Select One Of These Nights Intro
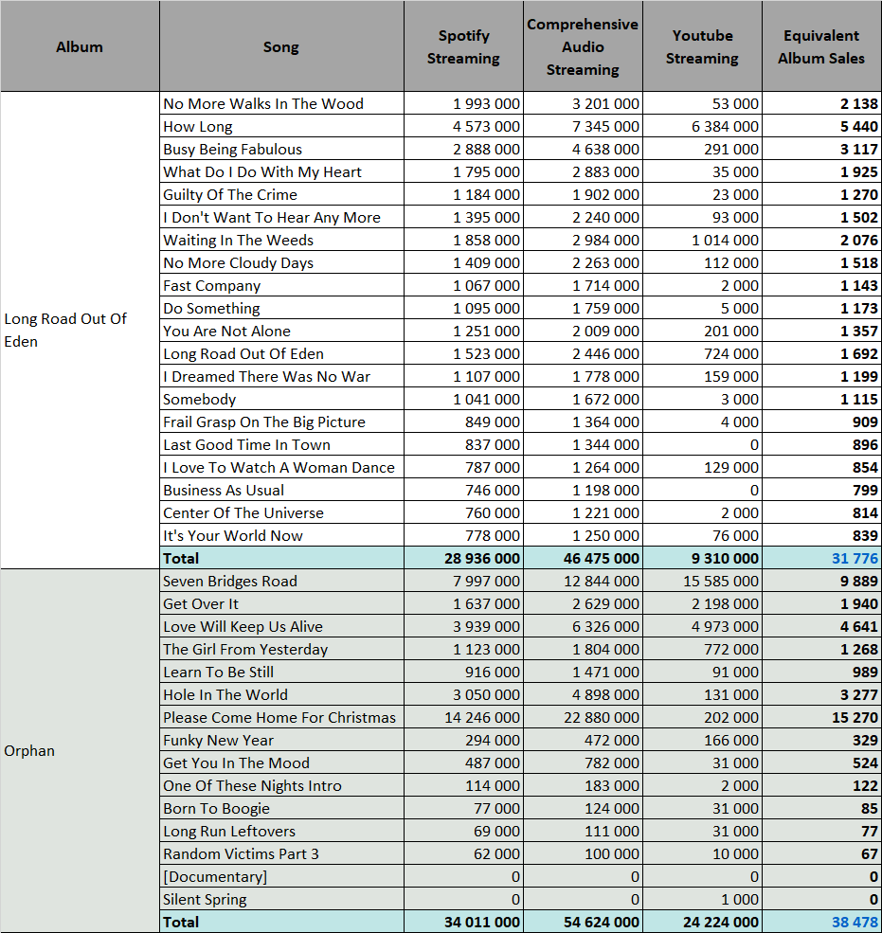Image resolution: width=882 pixels, height=933 pixels. coord(281,785)
